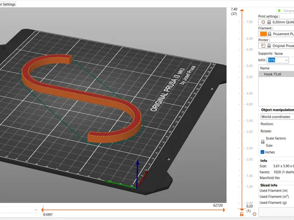The image size is (294, 220).
Task: Open the Infill percentage dropdown
Action: pos(277,60)
